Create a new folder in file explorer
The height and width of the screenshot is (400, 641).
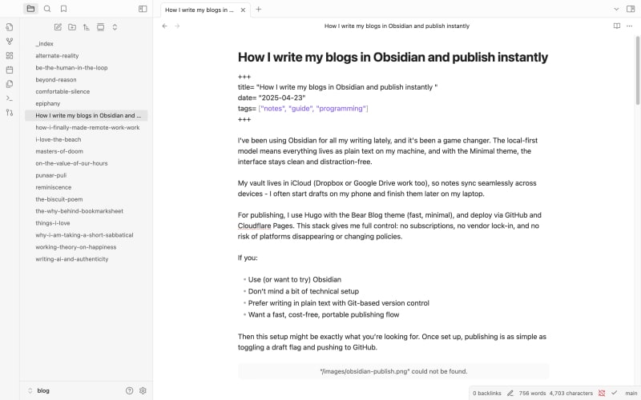tap(72, 27)
